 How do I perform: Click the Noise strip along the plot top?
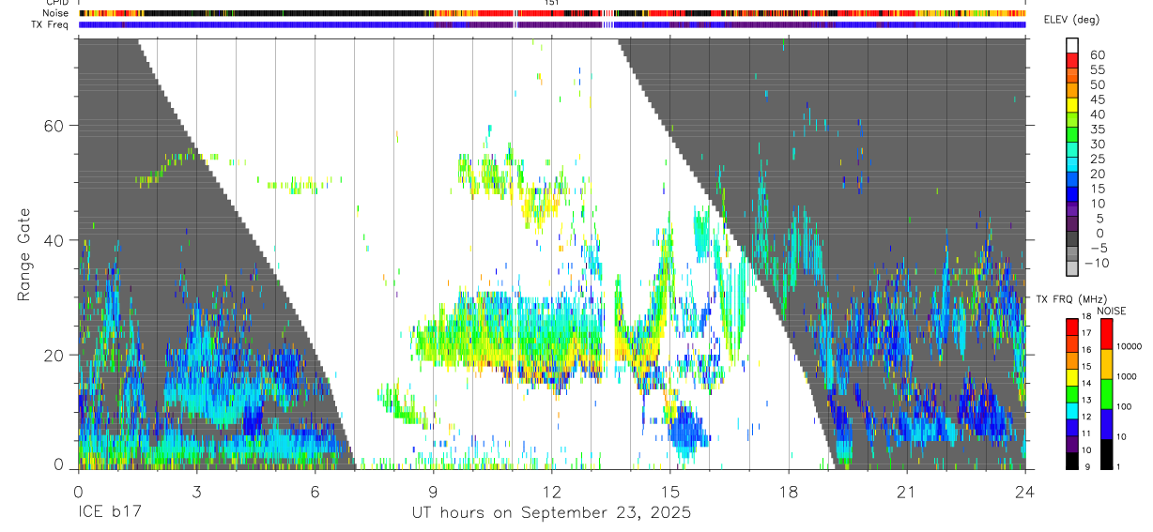pos(552,13)
